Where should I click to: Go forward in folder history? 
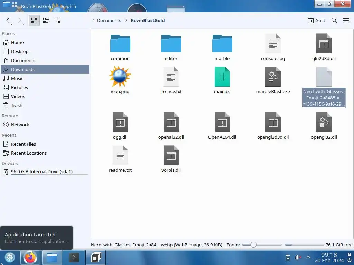pyautogui.click(x=20, y=20)
